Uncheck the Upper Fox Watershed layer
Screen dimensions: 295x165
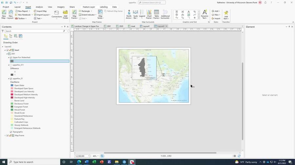(x=11, y=57)
